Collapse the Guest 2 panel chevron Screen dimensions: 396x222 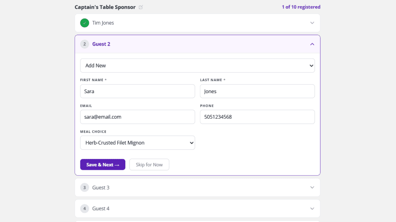[x=312, y=44]
